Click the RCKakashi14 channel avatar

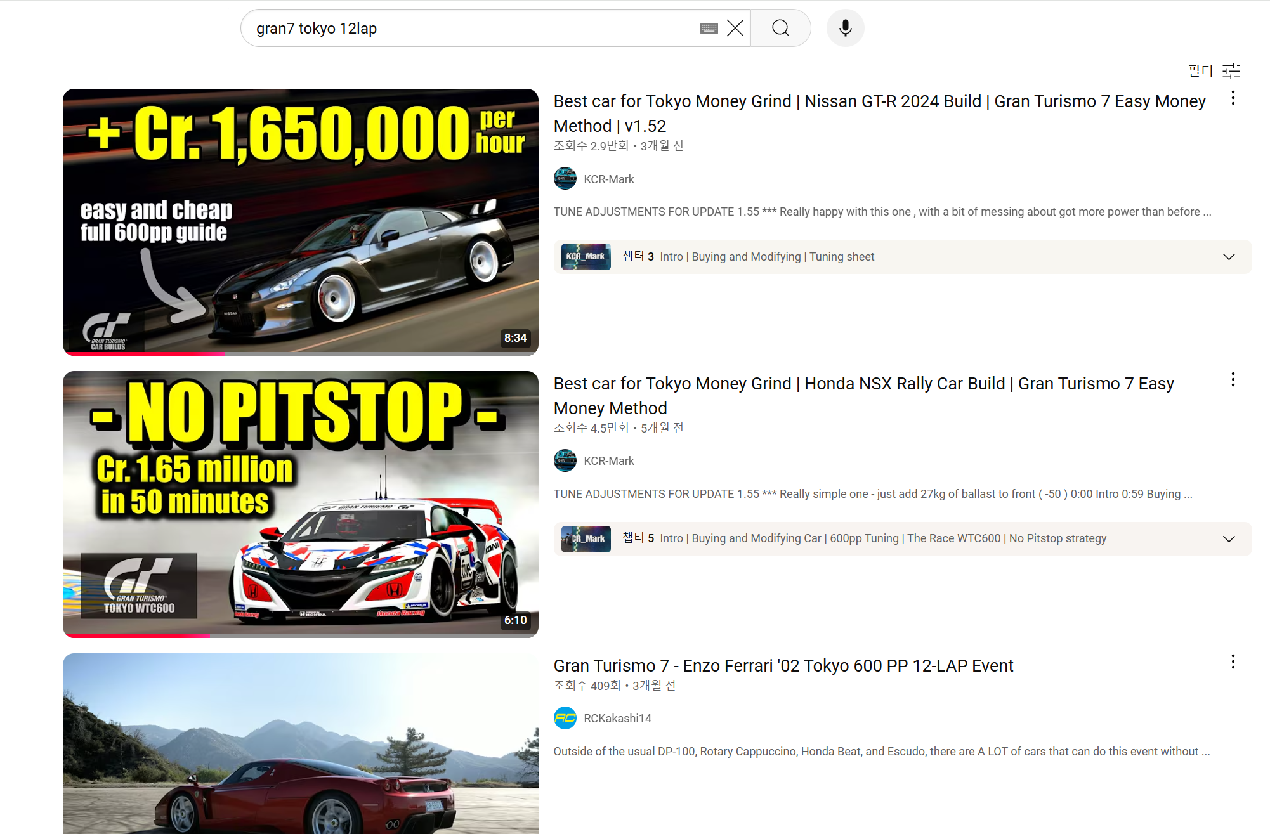565,718
